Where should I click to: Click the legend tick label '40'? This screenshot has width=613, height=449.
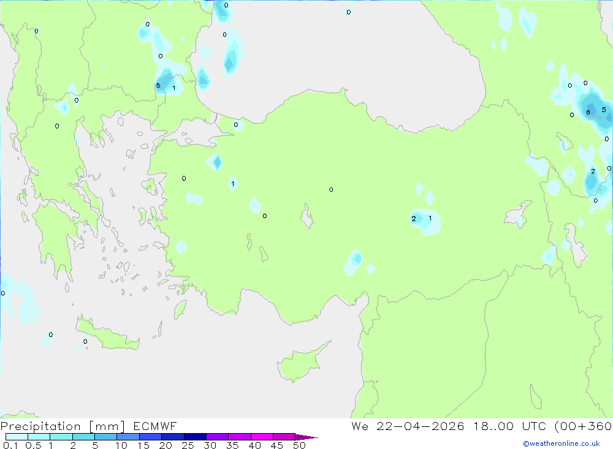pos(254,445)
